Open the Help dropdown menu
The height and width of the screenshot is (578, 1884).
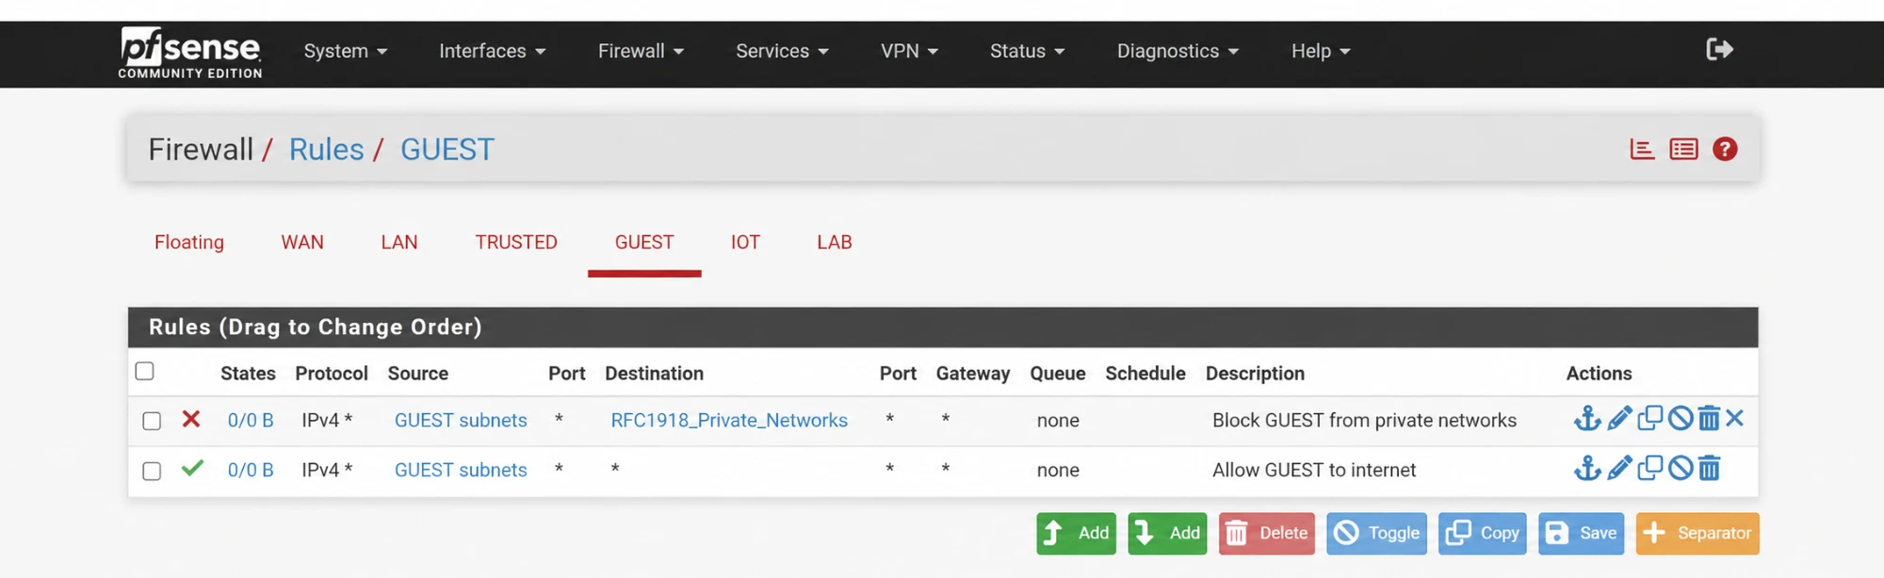click(x=1322, y=51)
